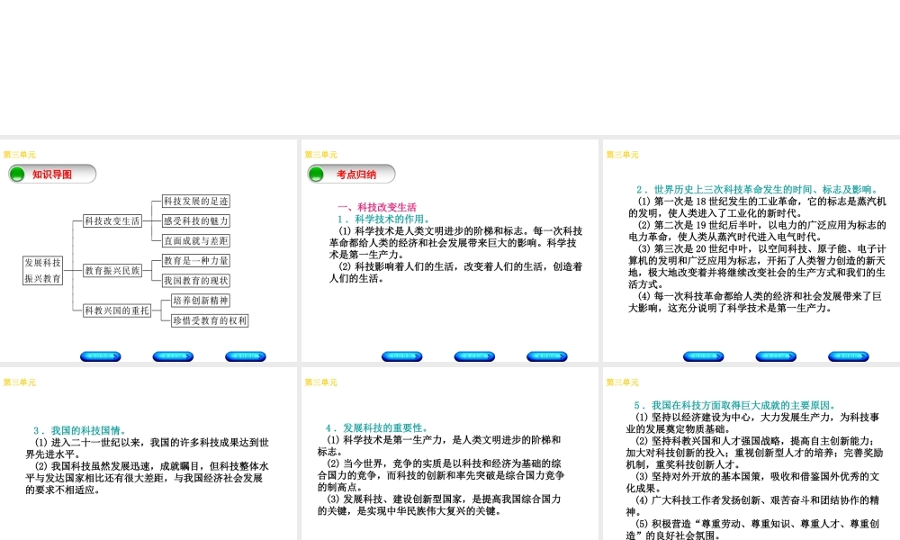
Task: Click paragraph (1) 进入二十一世纪以来
Action: coord(147,448)
